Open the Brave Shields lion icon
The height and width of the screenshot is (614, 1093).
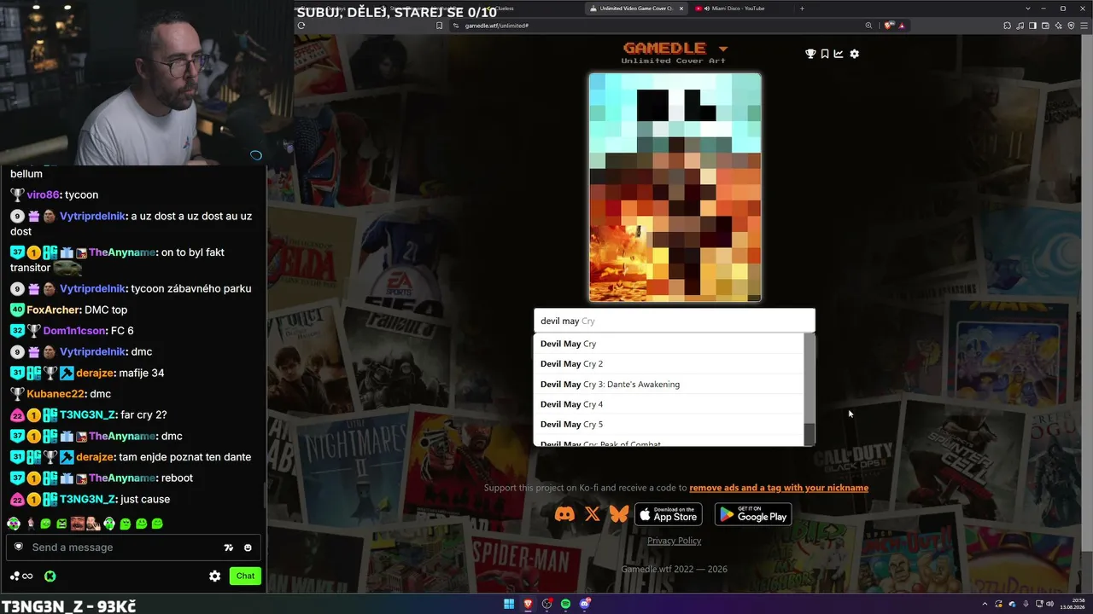[x=889, y=26]
